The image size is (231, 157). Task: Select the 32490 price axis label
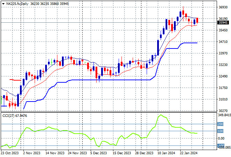coord(223,76)
